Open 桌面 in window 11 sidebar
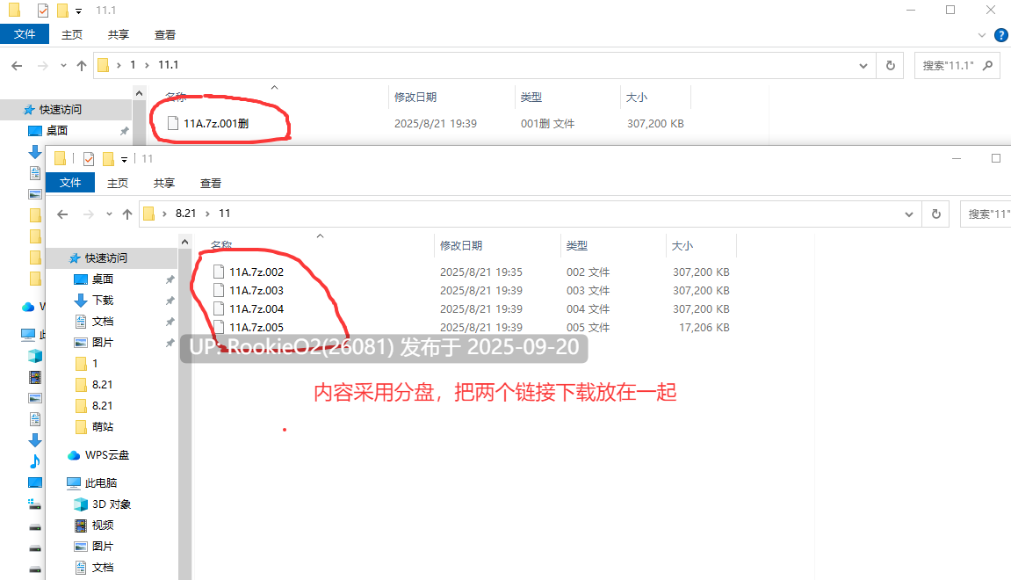Viewport: 1011px width, 580px height. 103,279
